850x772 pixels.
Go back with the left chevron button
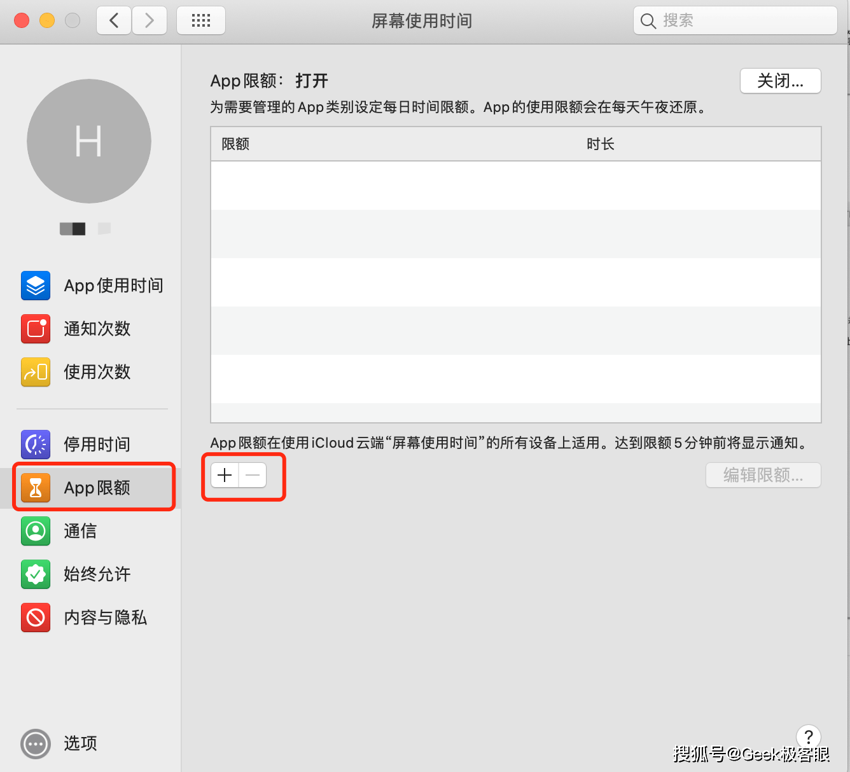[114, 21]
